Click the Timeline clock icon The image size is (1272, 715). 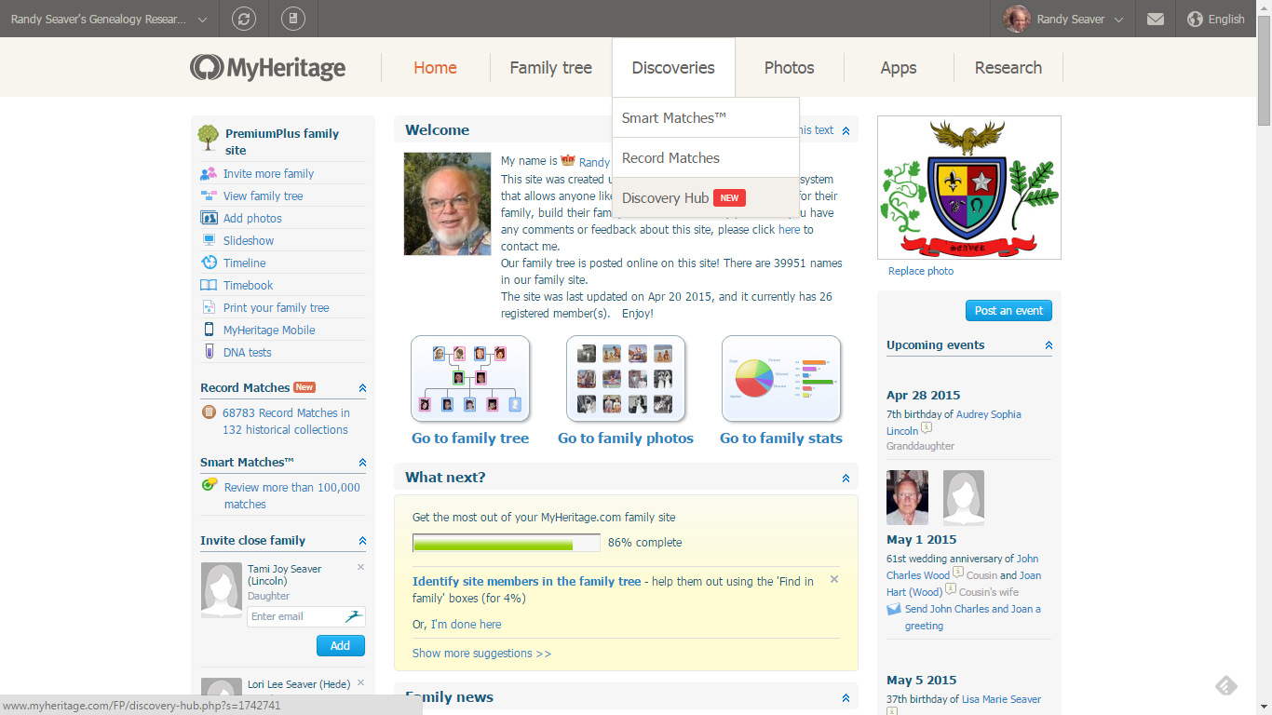coord(209,263)
